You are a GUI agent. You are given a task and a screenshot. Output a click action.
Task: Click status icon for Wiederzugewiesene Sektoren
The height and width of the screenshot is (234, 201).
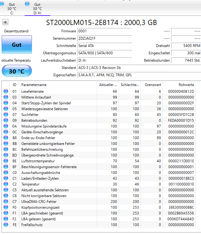[x=6, y=109]
